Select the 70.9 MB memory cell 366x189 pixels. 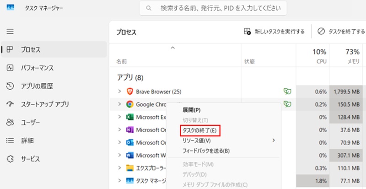pos(346,142)
